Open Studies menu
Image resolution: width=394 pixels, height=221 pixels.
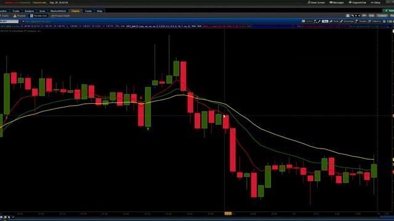coord(361,21)
